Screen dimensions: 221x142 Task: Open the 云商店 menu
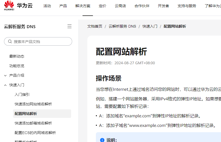pos(120,6)
